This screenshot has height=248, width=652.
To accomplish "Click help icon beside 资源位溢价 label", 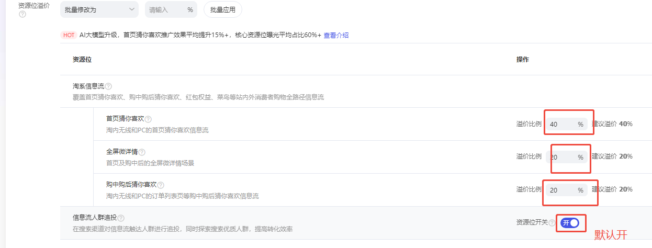I will point(22,14).
